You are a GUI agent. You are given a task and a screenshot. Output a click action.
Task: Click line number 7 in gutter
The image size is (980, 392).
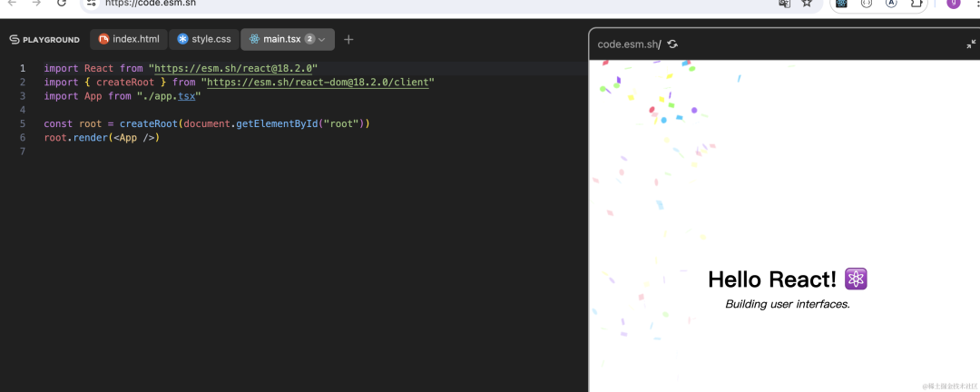[x=23, y=152]
